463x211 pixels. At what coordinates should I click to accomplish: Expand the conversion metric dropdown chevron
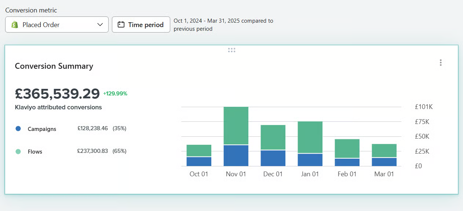click(x=100, y=25)
